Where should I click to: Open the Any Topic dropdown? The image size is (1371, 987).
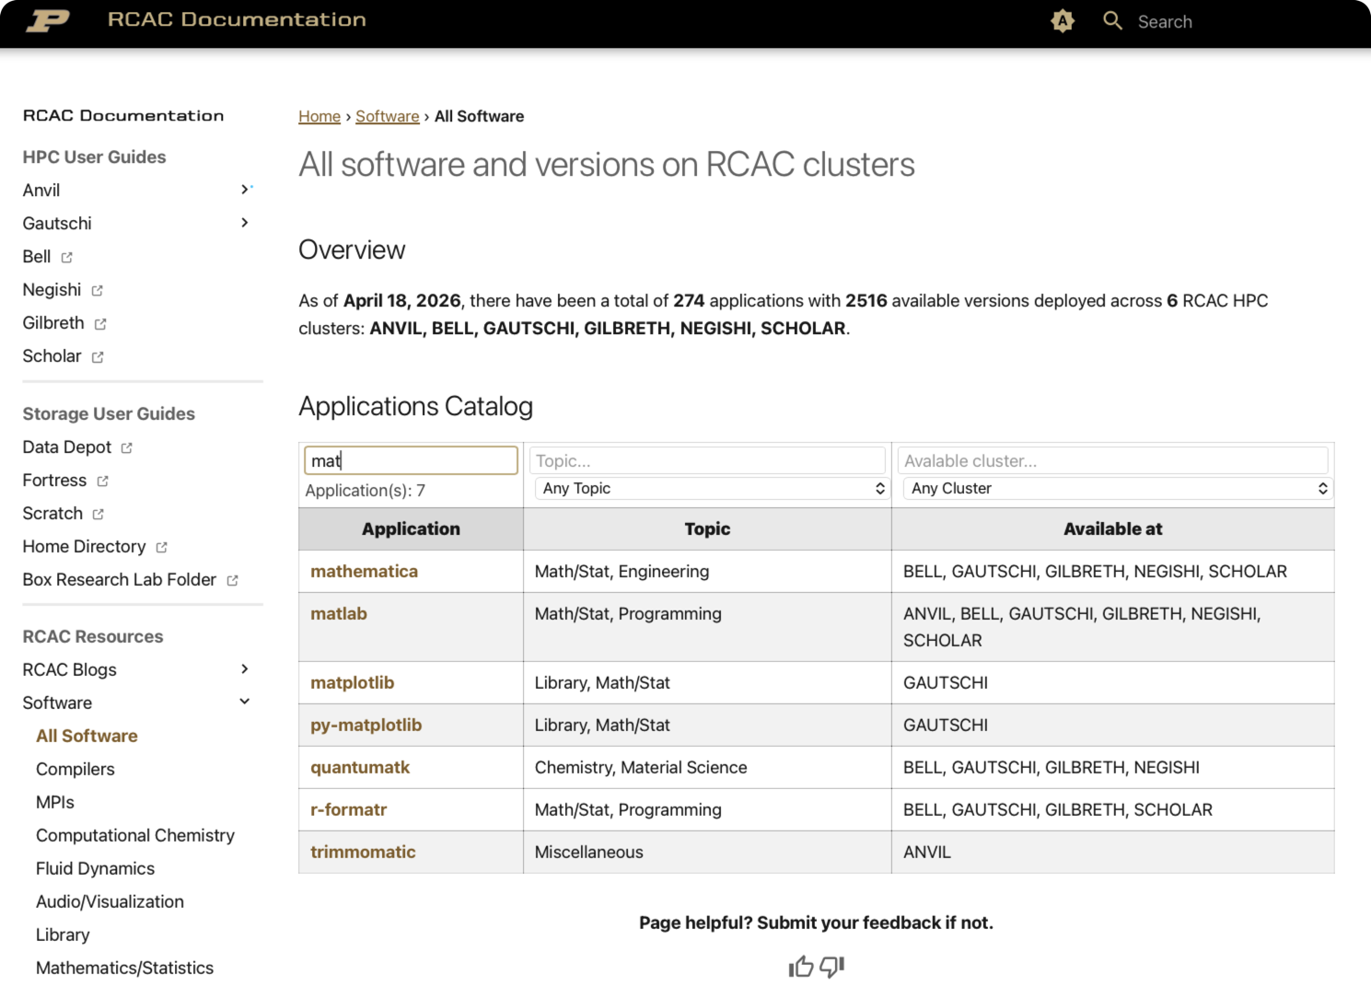point(709,488)
